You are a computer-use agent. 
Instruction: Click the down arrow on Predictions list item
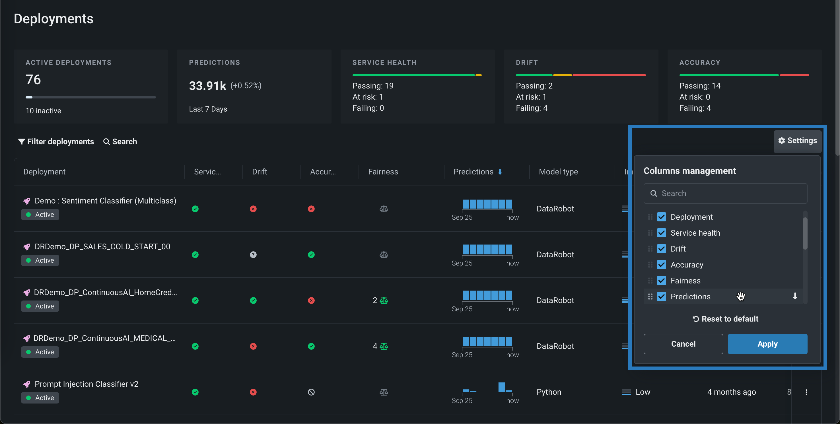point(795,296)
